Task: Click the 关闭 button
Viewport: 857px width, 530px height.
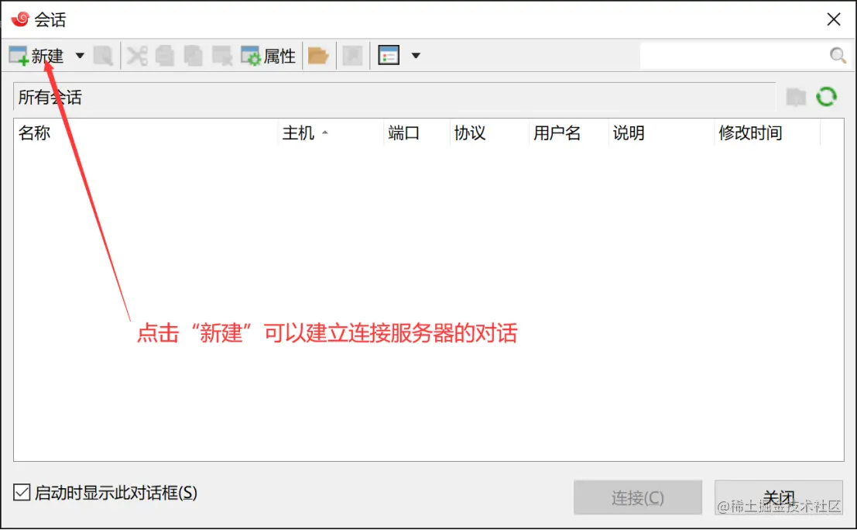Action: coord(779,497)
